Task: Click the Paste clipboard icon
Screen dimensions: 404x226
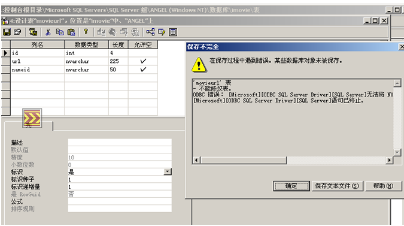Action: tap(71, 32)
